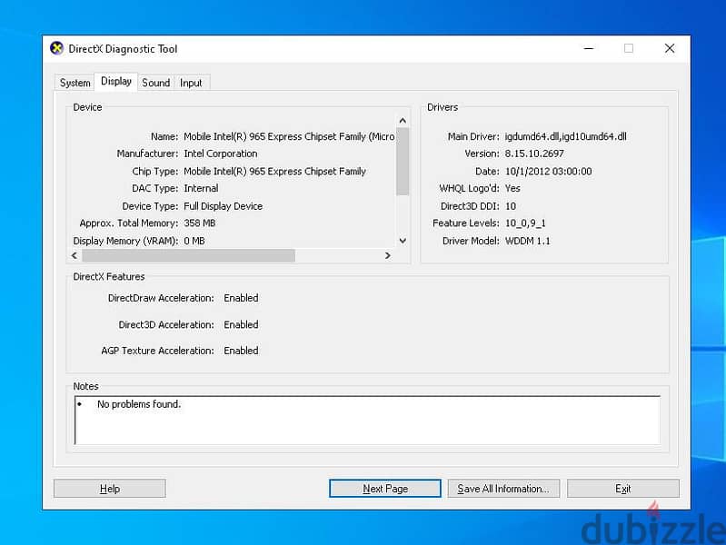Viewport: 726px width, 545px height.
Task: Click the 'igdumd64.dll,igd10umd64.dll' main driver value
Action: [565, 136]
